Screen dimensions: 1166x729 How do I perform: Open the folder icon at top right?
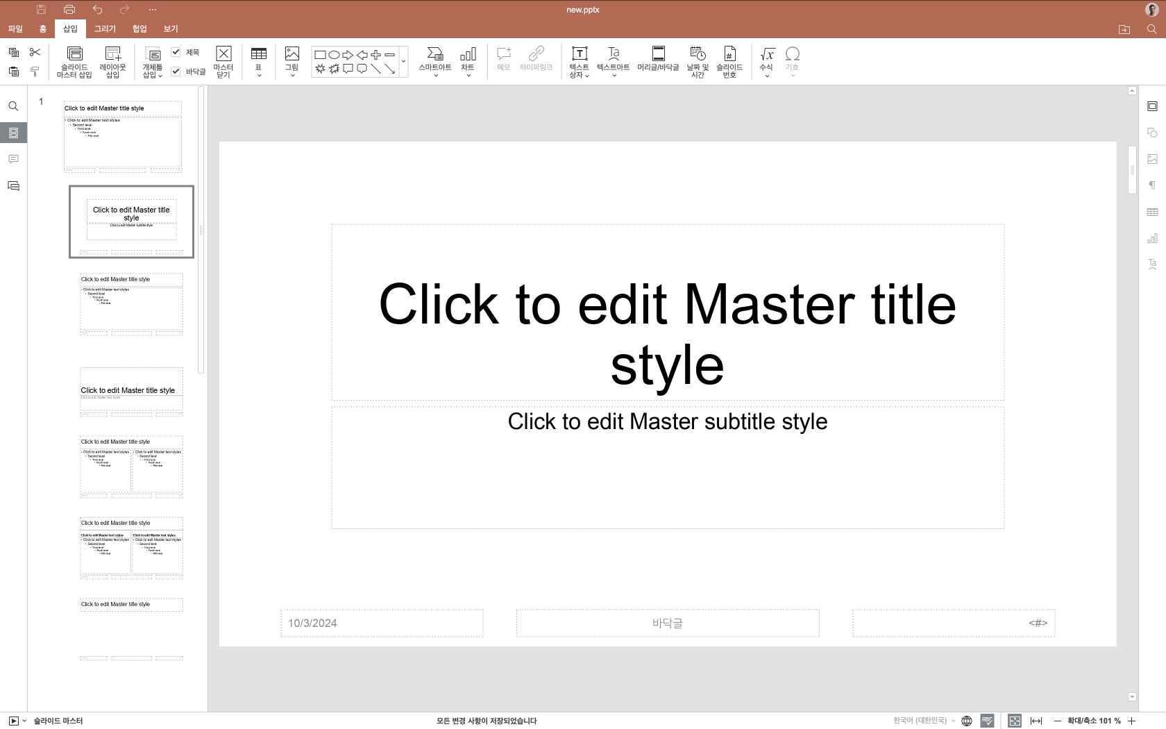point(1124,29)
